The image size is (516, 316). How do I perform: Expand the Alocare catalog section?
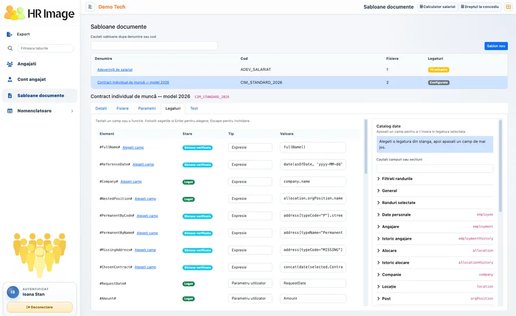pyautogui.click(x=434, y=251)
